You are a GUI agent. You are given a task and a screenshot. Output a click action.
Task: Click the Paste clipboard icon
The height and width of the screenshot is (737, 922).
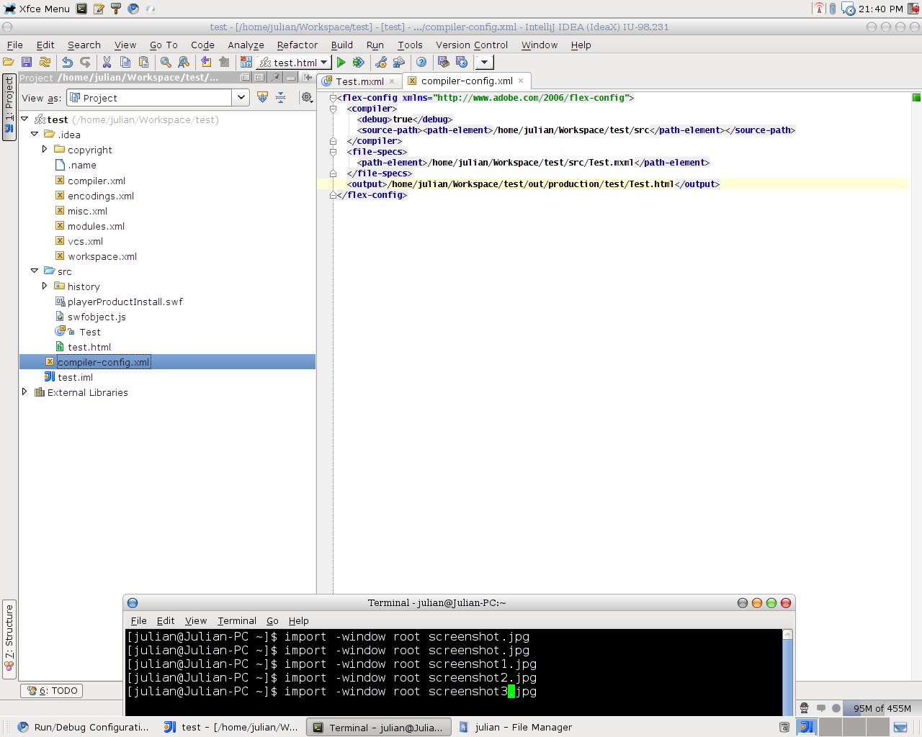pos(143,63)
